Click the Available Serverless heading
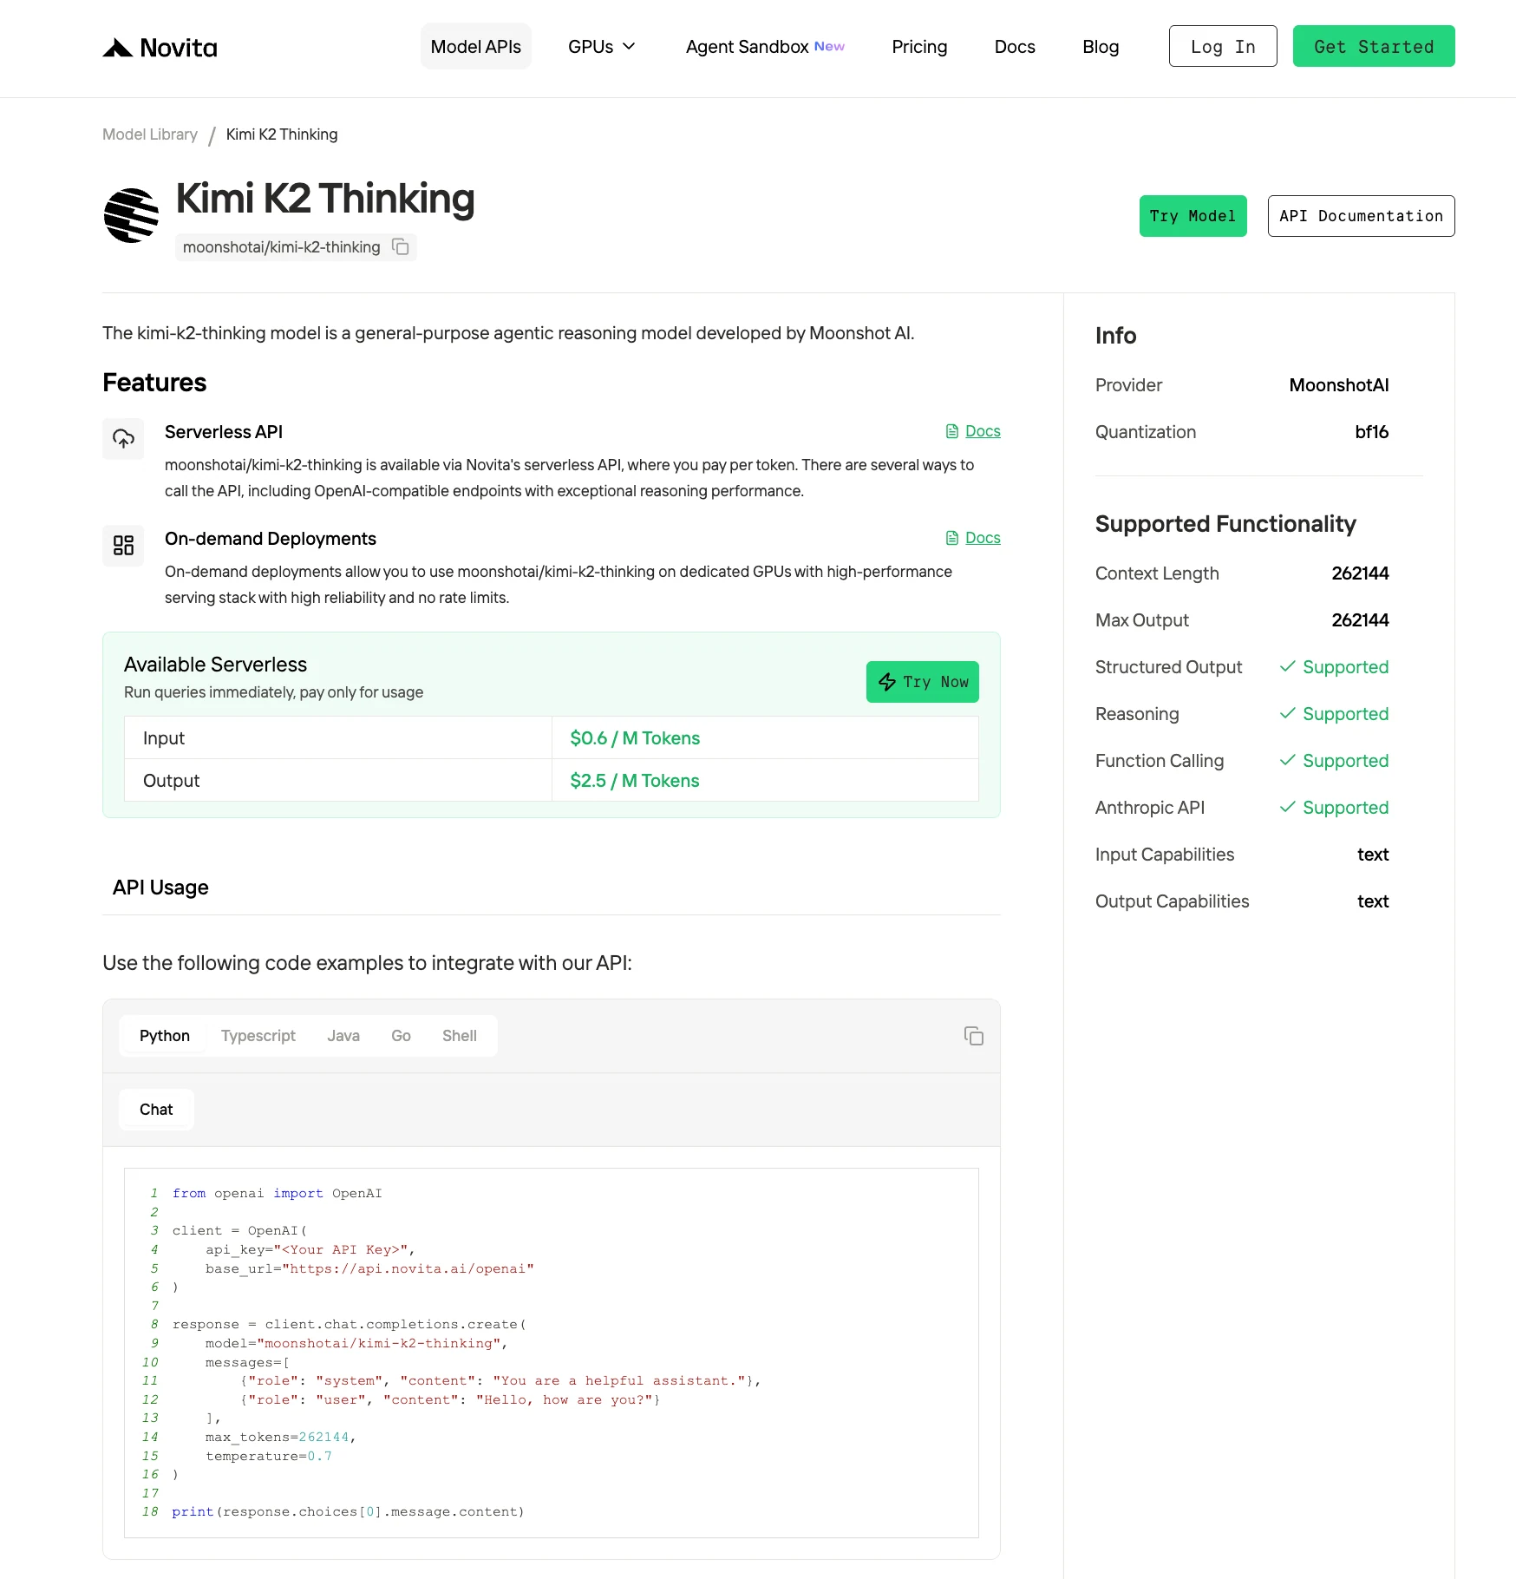1516x1579 pixels. (x=215, y=665)
